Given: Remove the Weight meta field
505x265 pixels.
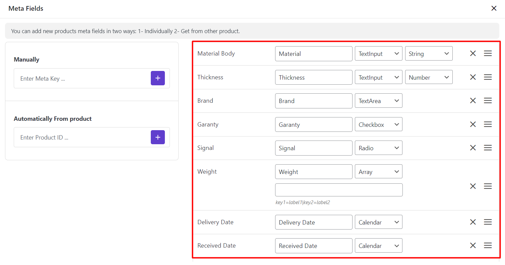Looking at the screenshot, I should 473,186.
